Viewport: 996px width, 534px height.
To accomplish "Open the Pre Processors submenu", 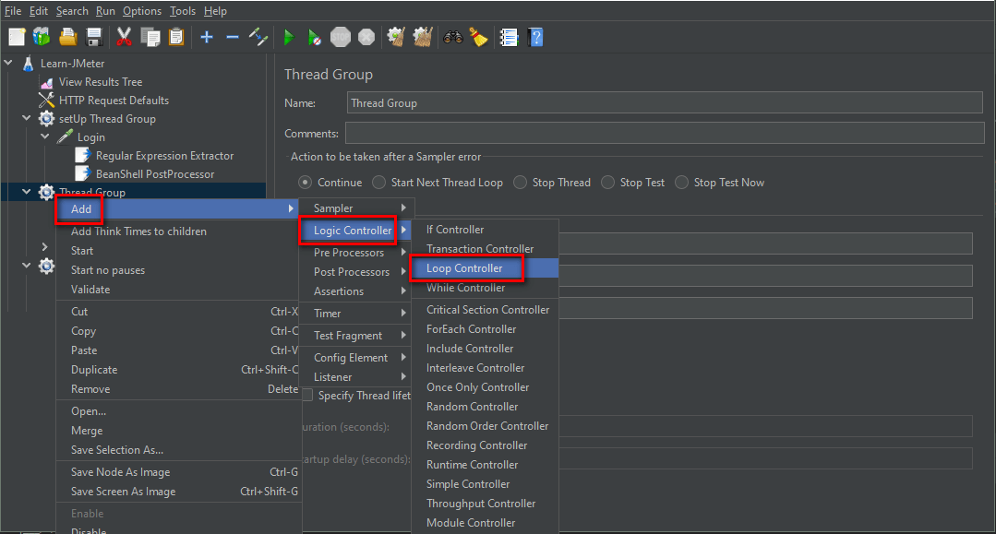I will tap(356, 253).
